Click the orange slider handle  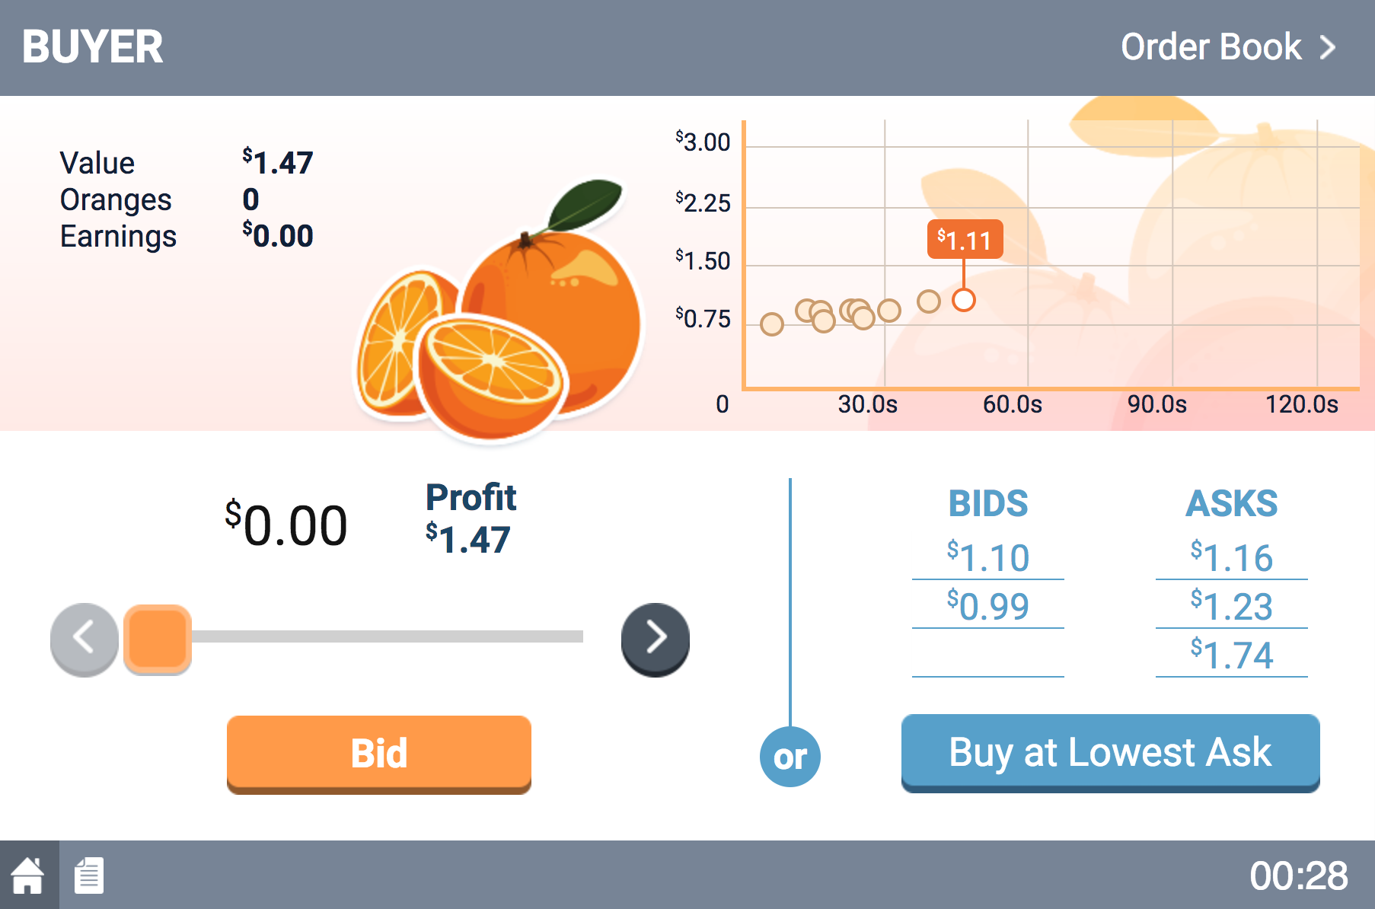tap(158, 638)
